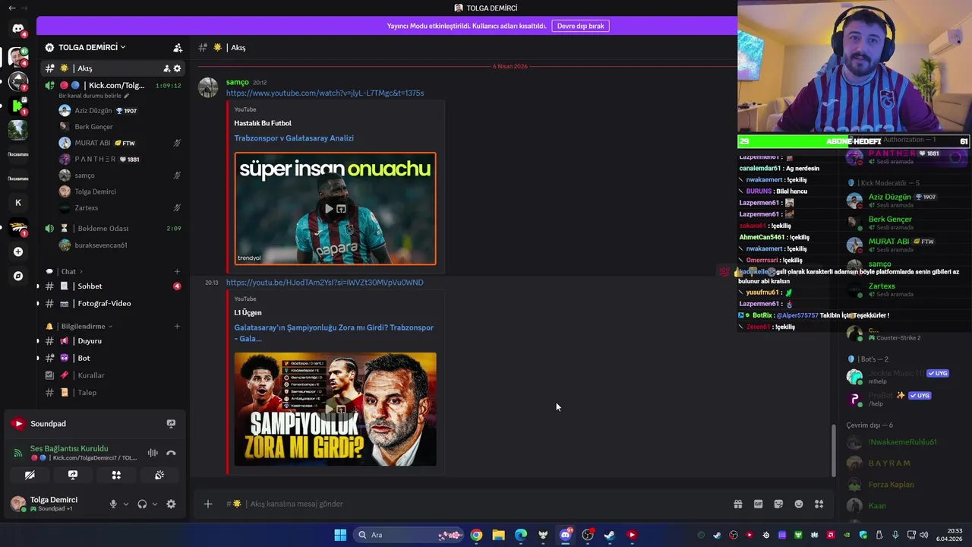The image size is (972, 547).
Task: Open the Duyuru channel
Action: pos(112,341)
